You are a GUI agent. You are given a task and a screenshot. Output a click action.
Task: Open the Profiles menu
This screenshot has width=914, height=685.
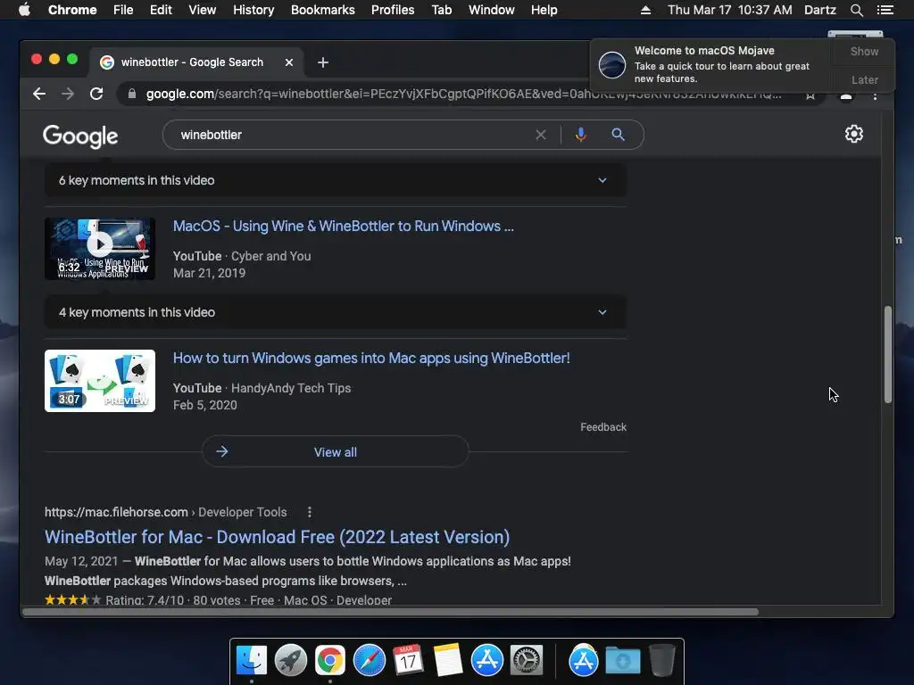click(x=393, y=10)
